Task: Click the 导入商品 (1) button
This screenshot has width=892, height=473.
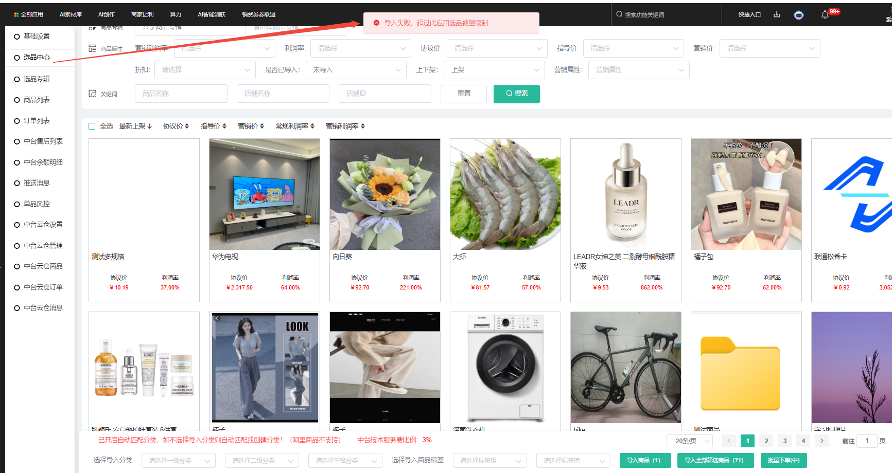Action: (x=645, y=461)
